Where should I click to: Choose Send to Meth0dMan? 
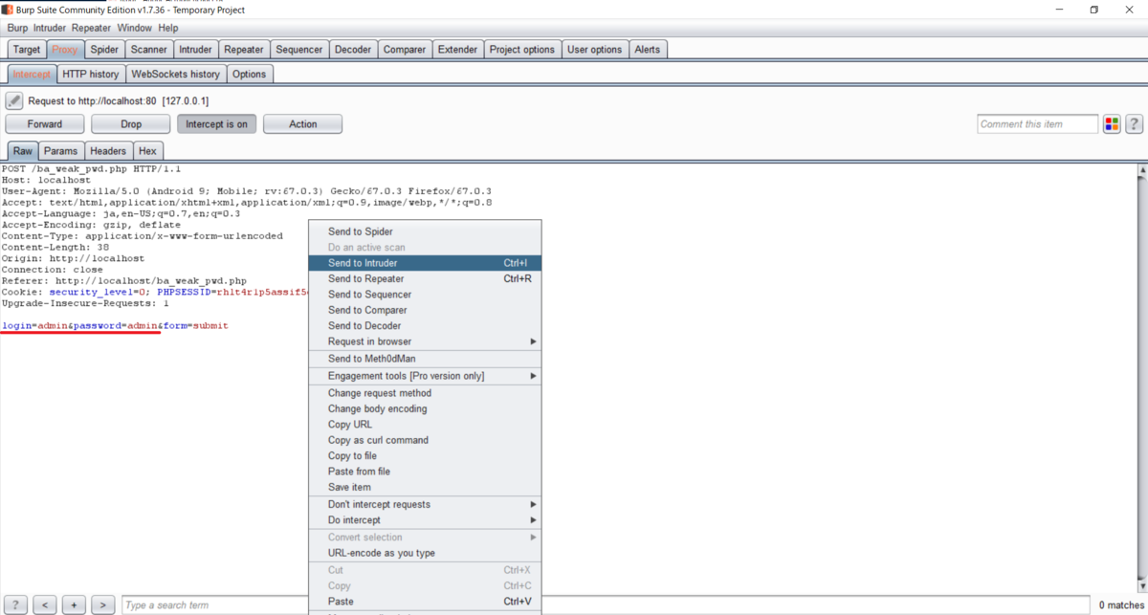tap(425, 359)
